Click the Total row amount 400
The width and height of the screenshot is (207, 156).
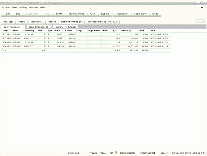coord(44,51)
